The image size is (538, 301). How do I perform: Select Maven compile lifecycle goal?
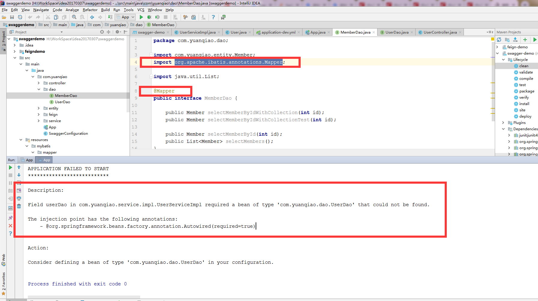(x=526, y=79)
